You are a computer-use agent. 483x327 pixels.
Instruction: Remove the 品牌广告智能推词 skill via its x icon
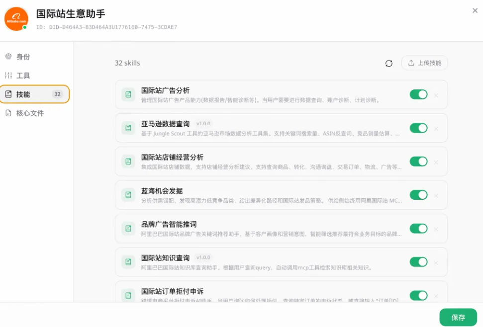pos(436,229)
